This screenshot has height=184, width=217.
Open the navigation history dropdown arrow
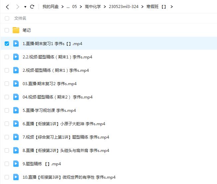point(25,7)
